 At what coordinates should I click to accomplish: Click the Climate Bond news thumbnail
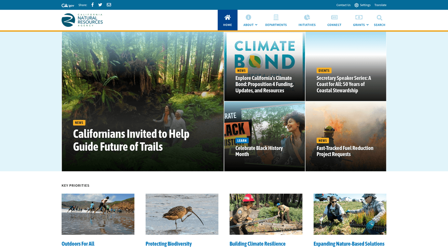264,66
